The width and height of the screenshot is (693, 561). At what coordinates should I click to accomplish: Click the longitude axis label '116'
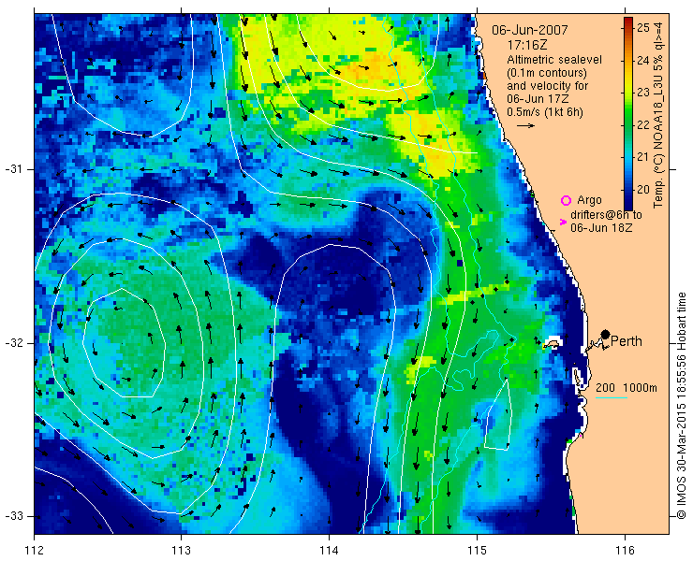(x=625, y=551)
